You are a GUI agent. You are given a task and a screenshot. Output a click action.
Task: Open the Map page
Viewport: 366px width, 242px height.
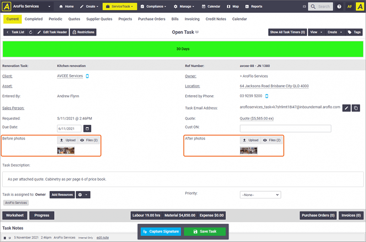(233, 6)
